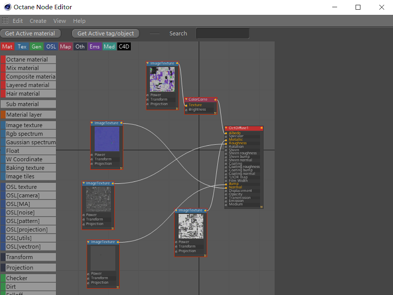Add a Hair material node

click(x=28, y=94)
